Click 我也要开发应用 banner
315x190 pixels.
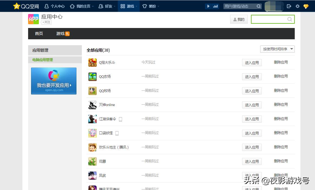(x=54, y=81)
